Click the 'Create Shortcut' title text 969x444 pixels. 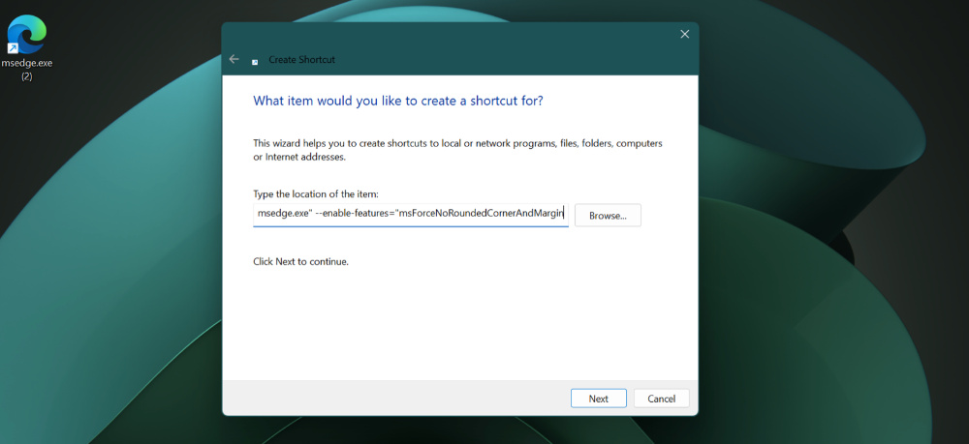pos(301,60)
